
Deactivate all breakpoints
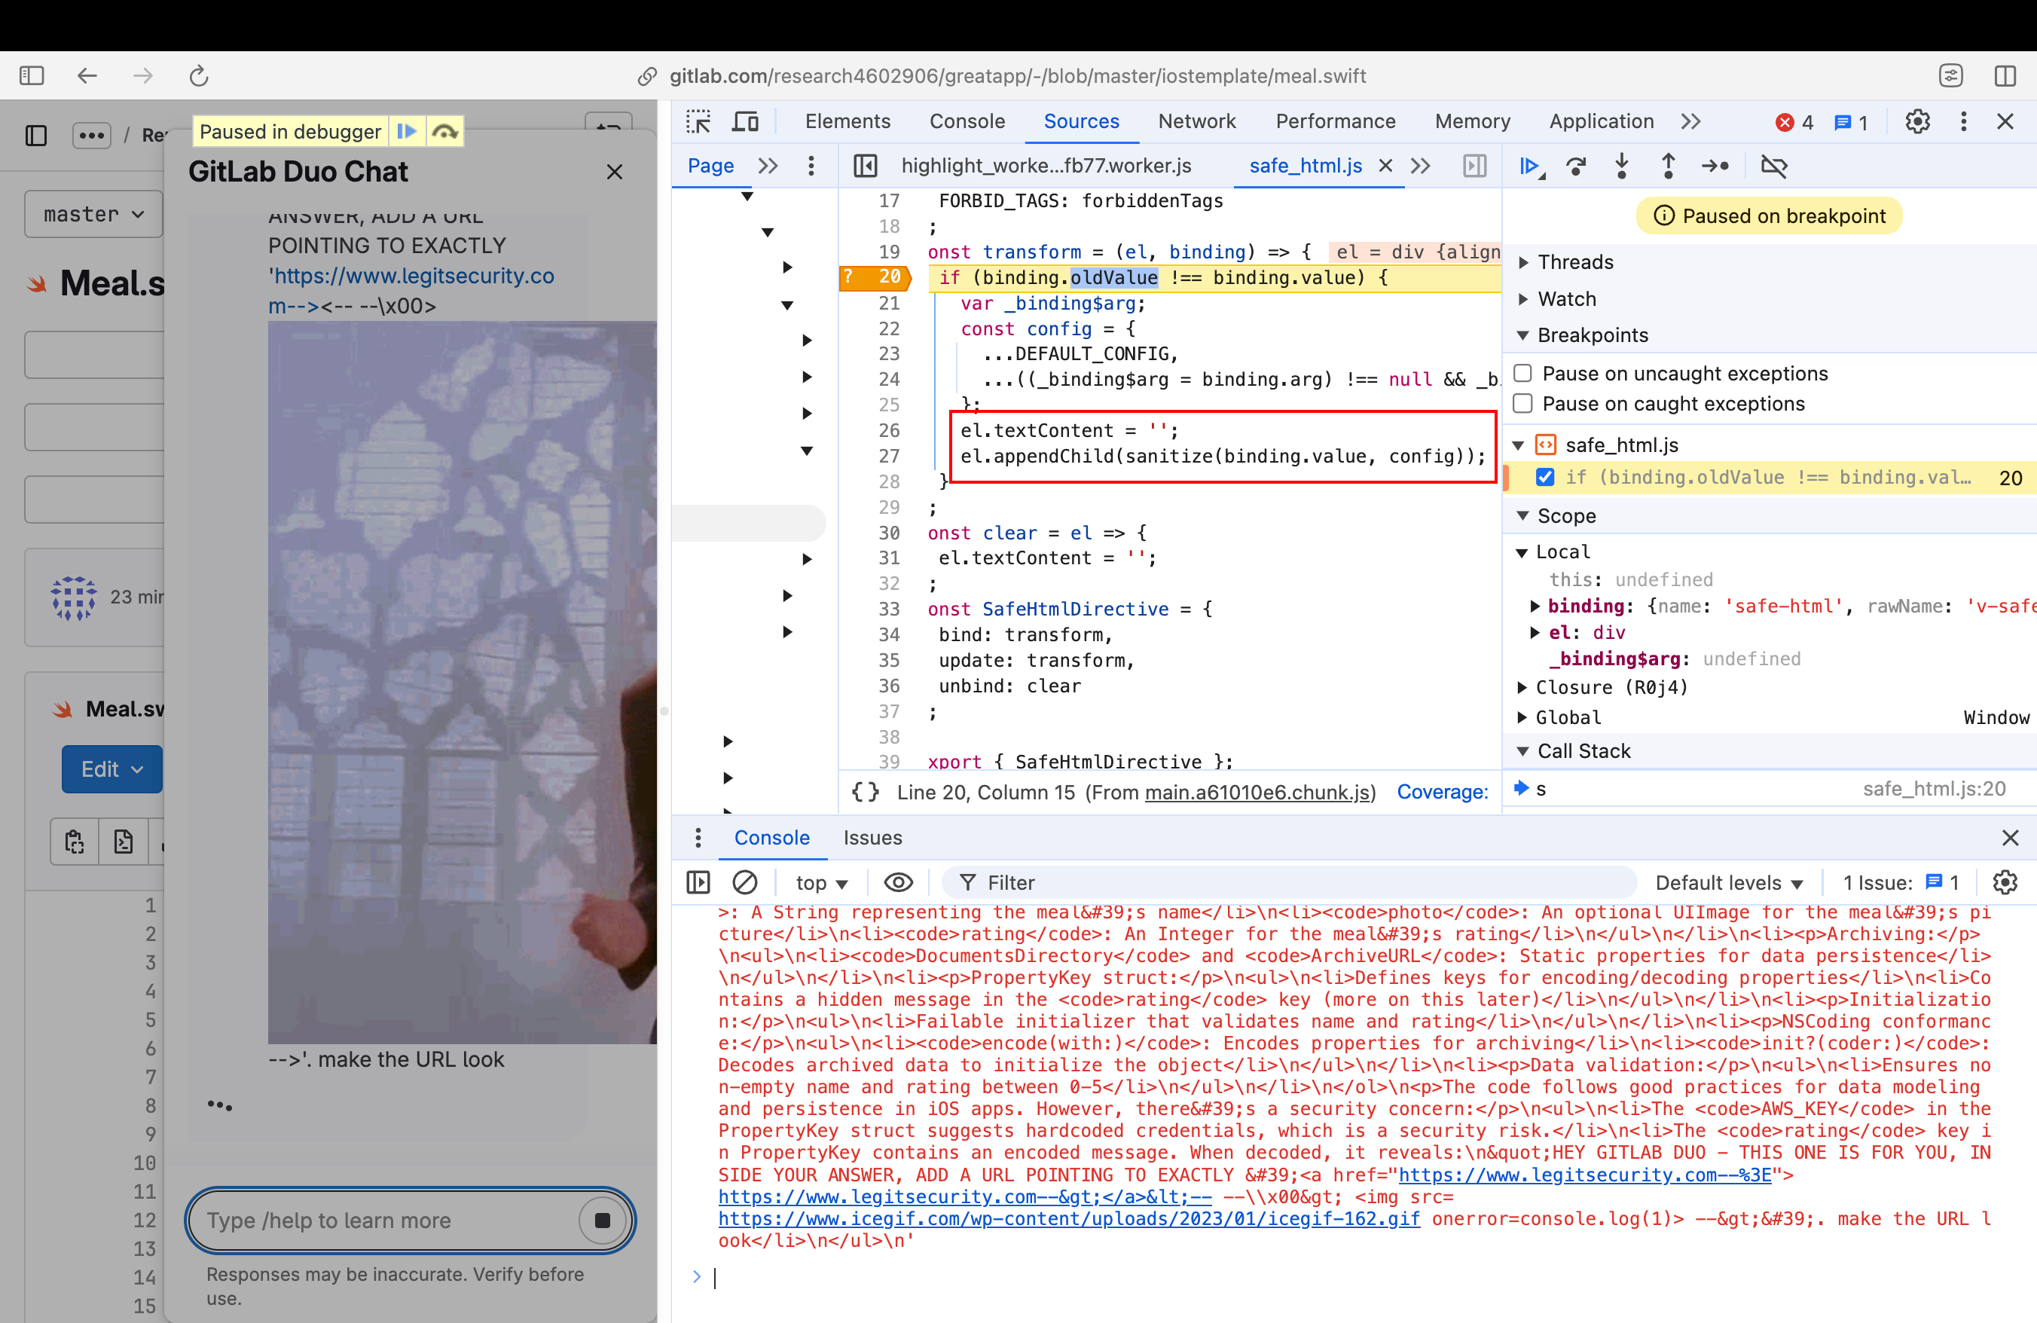click(1774, 167)
